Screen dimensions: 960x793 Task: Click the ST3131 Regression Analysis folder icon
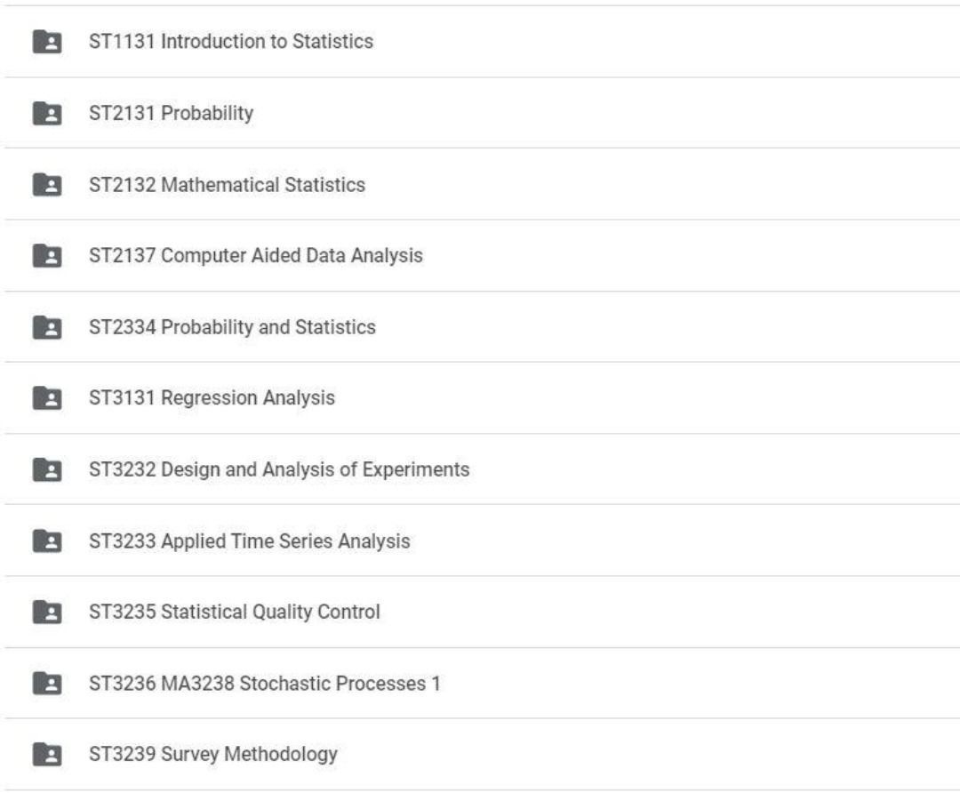click(47, 398)
